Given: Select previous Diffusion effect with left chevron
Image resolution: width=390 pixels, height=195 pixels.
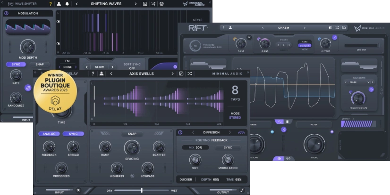Looking at the screenshot, I should coord(193,132).
